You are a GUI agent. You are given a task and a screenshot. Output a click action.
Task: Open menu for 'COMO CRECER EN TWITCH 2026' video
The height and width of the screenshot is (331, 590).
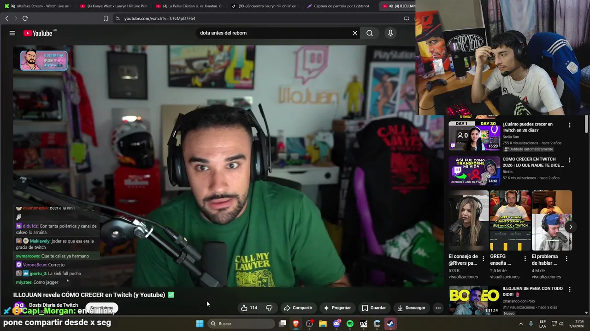point(570,160)
